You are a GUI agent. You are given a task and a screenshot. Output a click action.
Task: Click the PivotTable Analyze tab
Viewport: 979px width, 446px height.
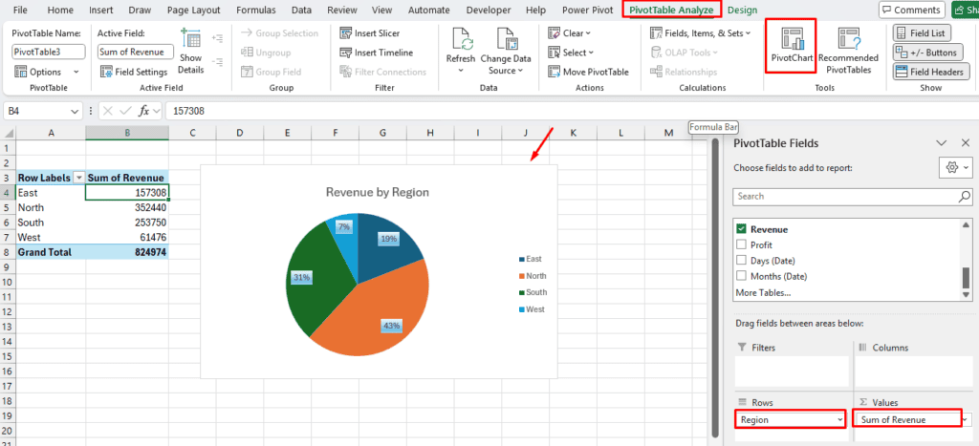(x=671, y=10)
